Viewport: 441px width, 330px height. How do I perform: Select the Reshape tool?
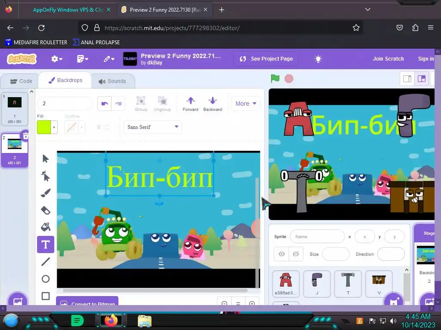(x=46, y=176)
